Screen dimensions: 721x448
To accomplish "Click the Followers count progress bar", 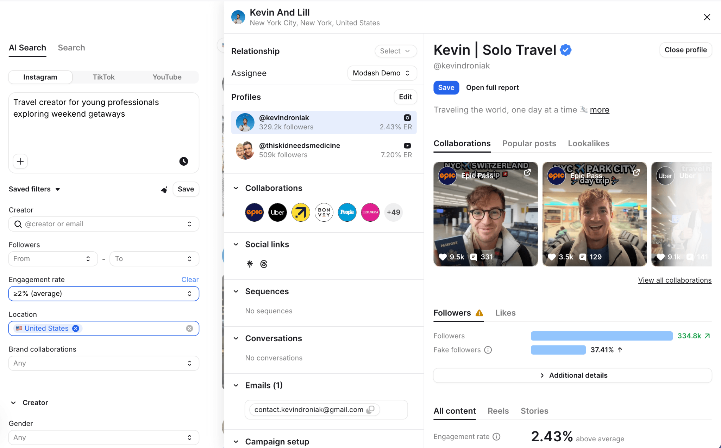I will [601, 336].
